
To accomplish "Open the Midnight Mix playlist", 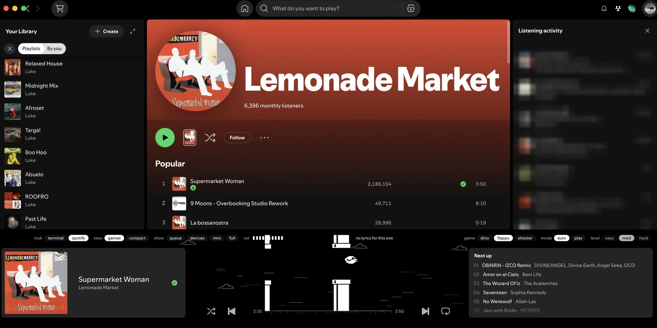I will tap(72, 89).
